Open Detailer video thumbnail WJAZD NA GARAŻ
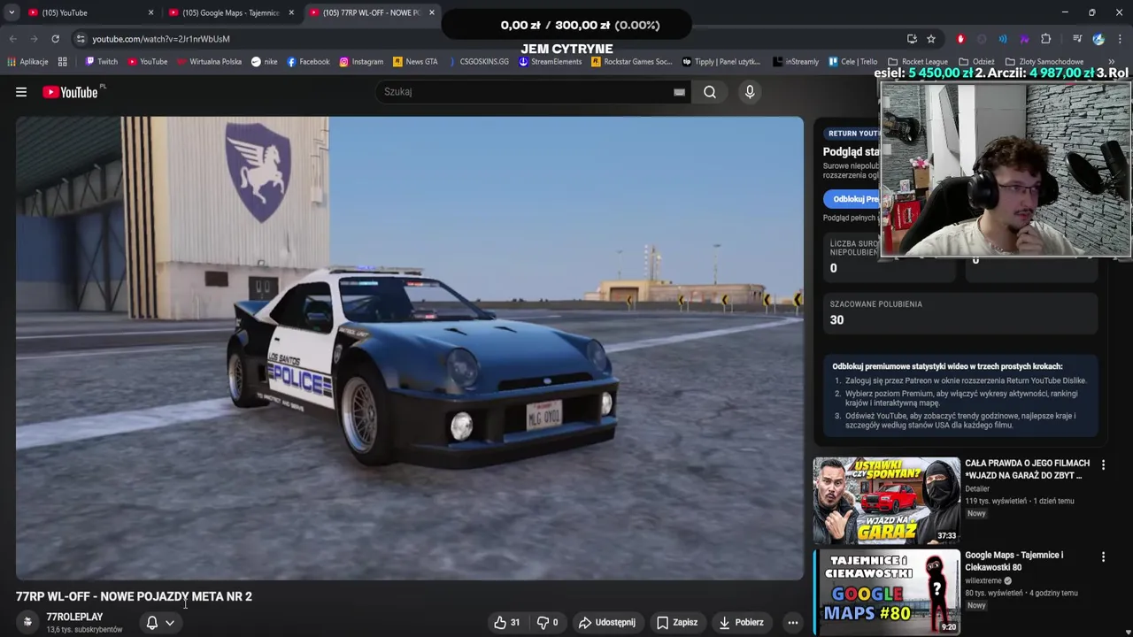1133x637 pixels. click(887, 500)
